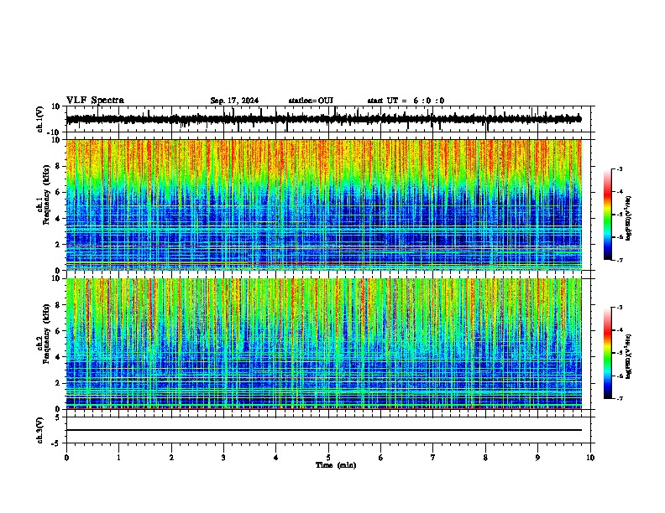Click the ch.3 flat voltage line
This screenshot has height=513, width=665.
[x=323, y=430]
